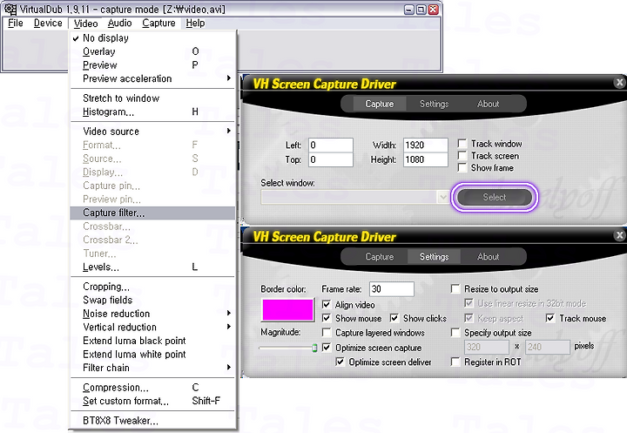627x433 pixels.
Task: Toggle Optimize screen deliver checkbox
Action: pos(340,362)
